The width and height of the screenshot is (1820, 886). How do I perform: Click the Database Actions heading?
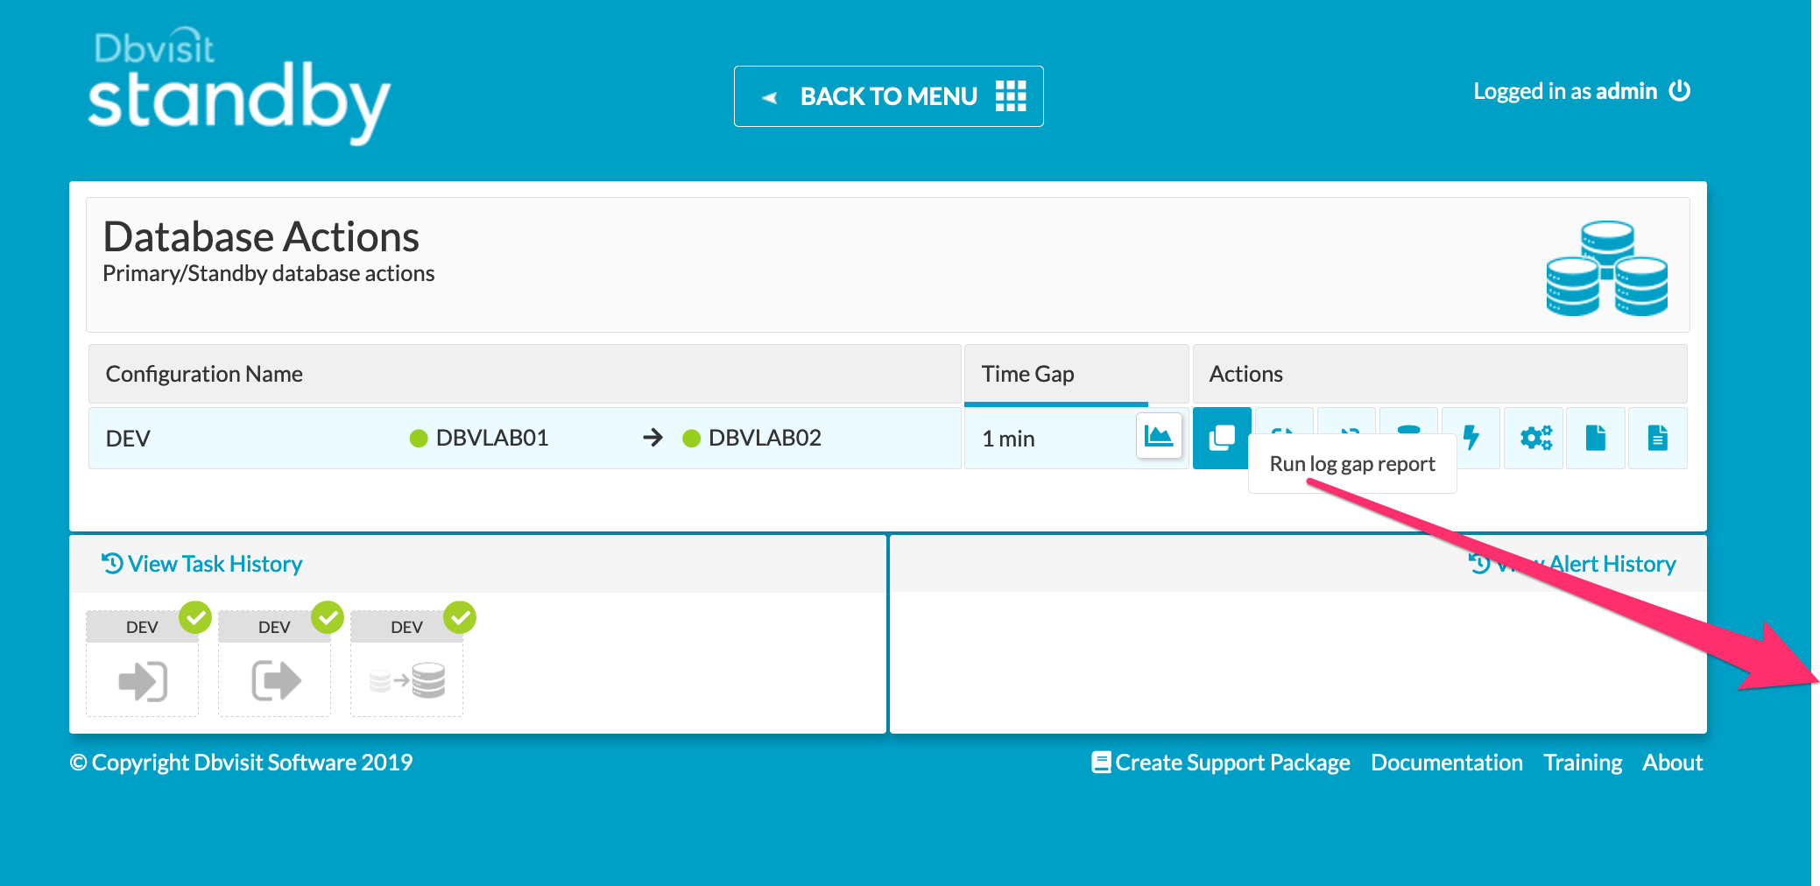pyautogui.click(x=261, y=236)
